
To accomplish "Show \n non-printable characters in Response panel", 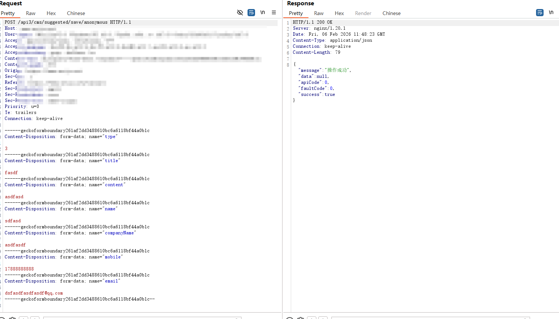I will click(x=551, y=12).
